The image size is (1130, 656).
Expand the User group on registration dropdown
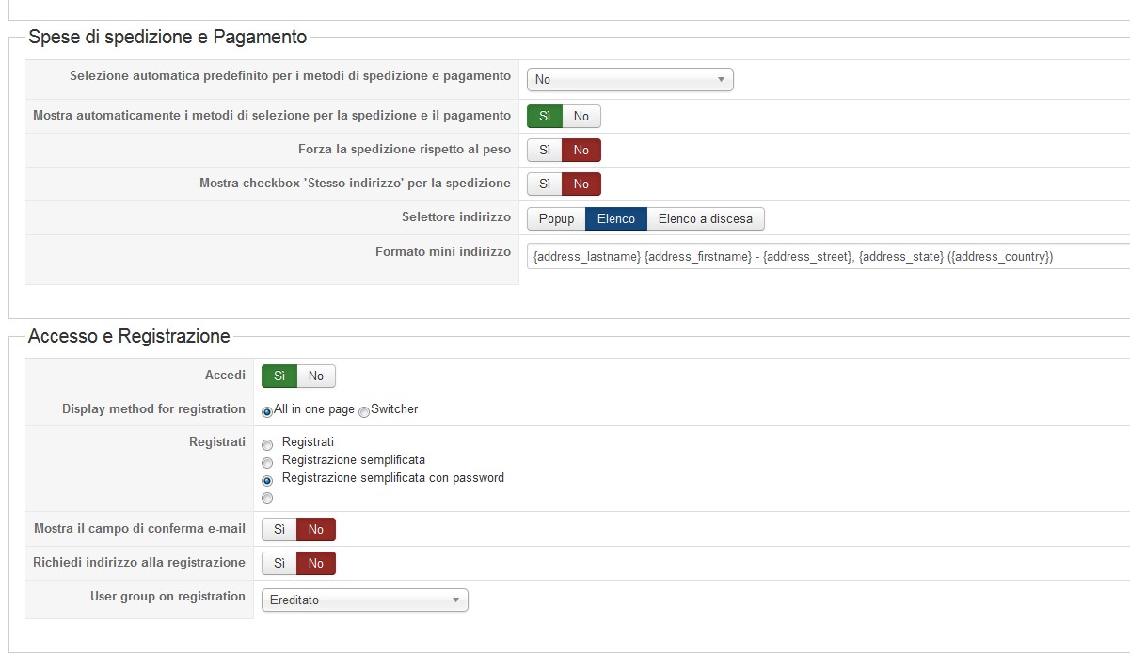point(364,600)
